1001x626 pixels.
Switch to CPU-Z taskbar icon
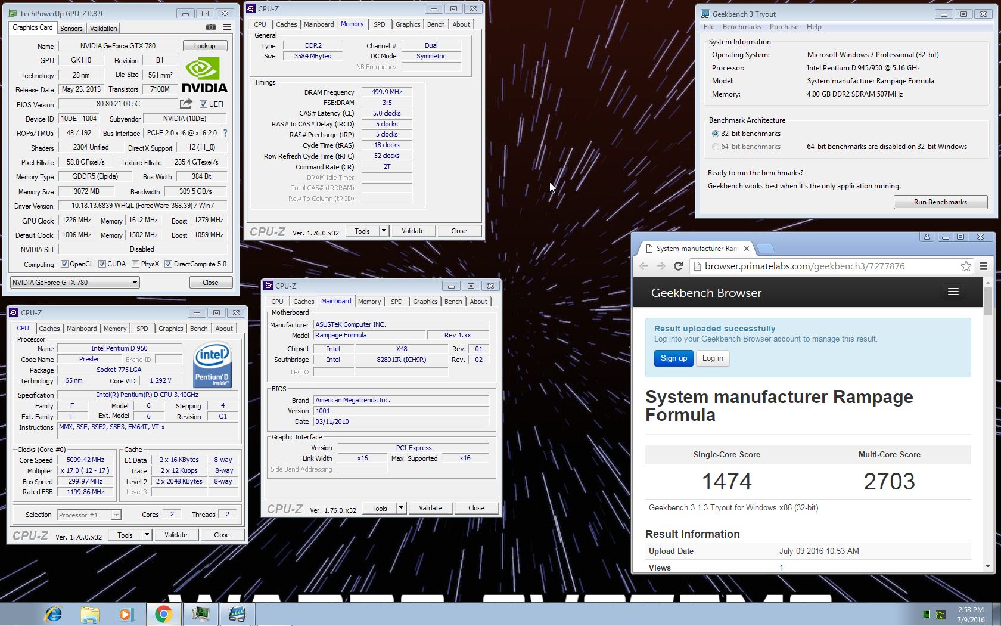[237, 614]
